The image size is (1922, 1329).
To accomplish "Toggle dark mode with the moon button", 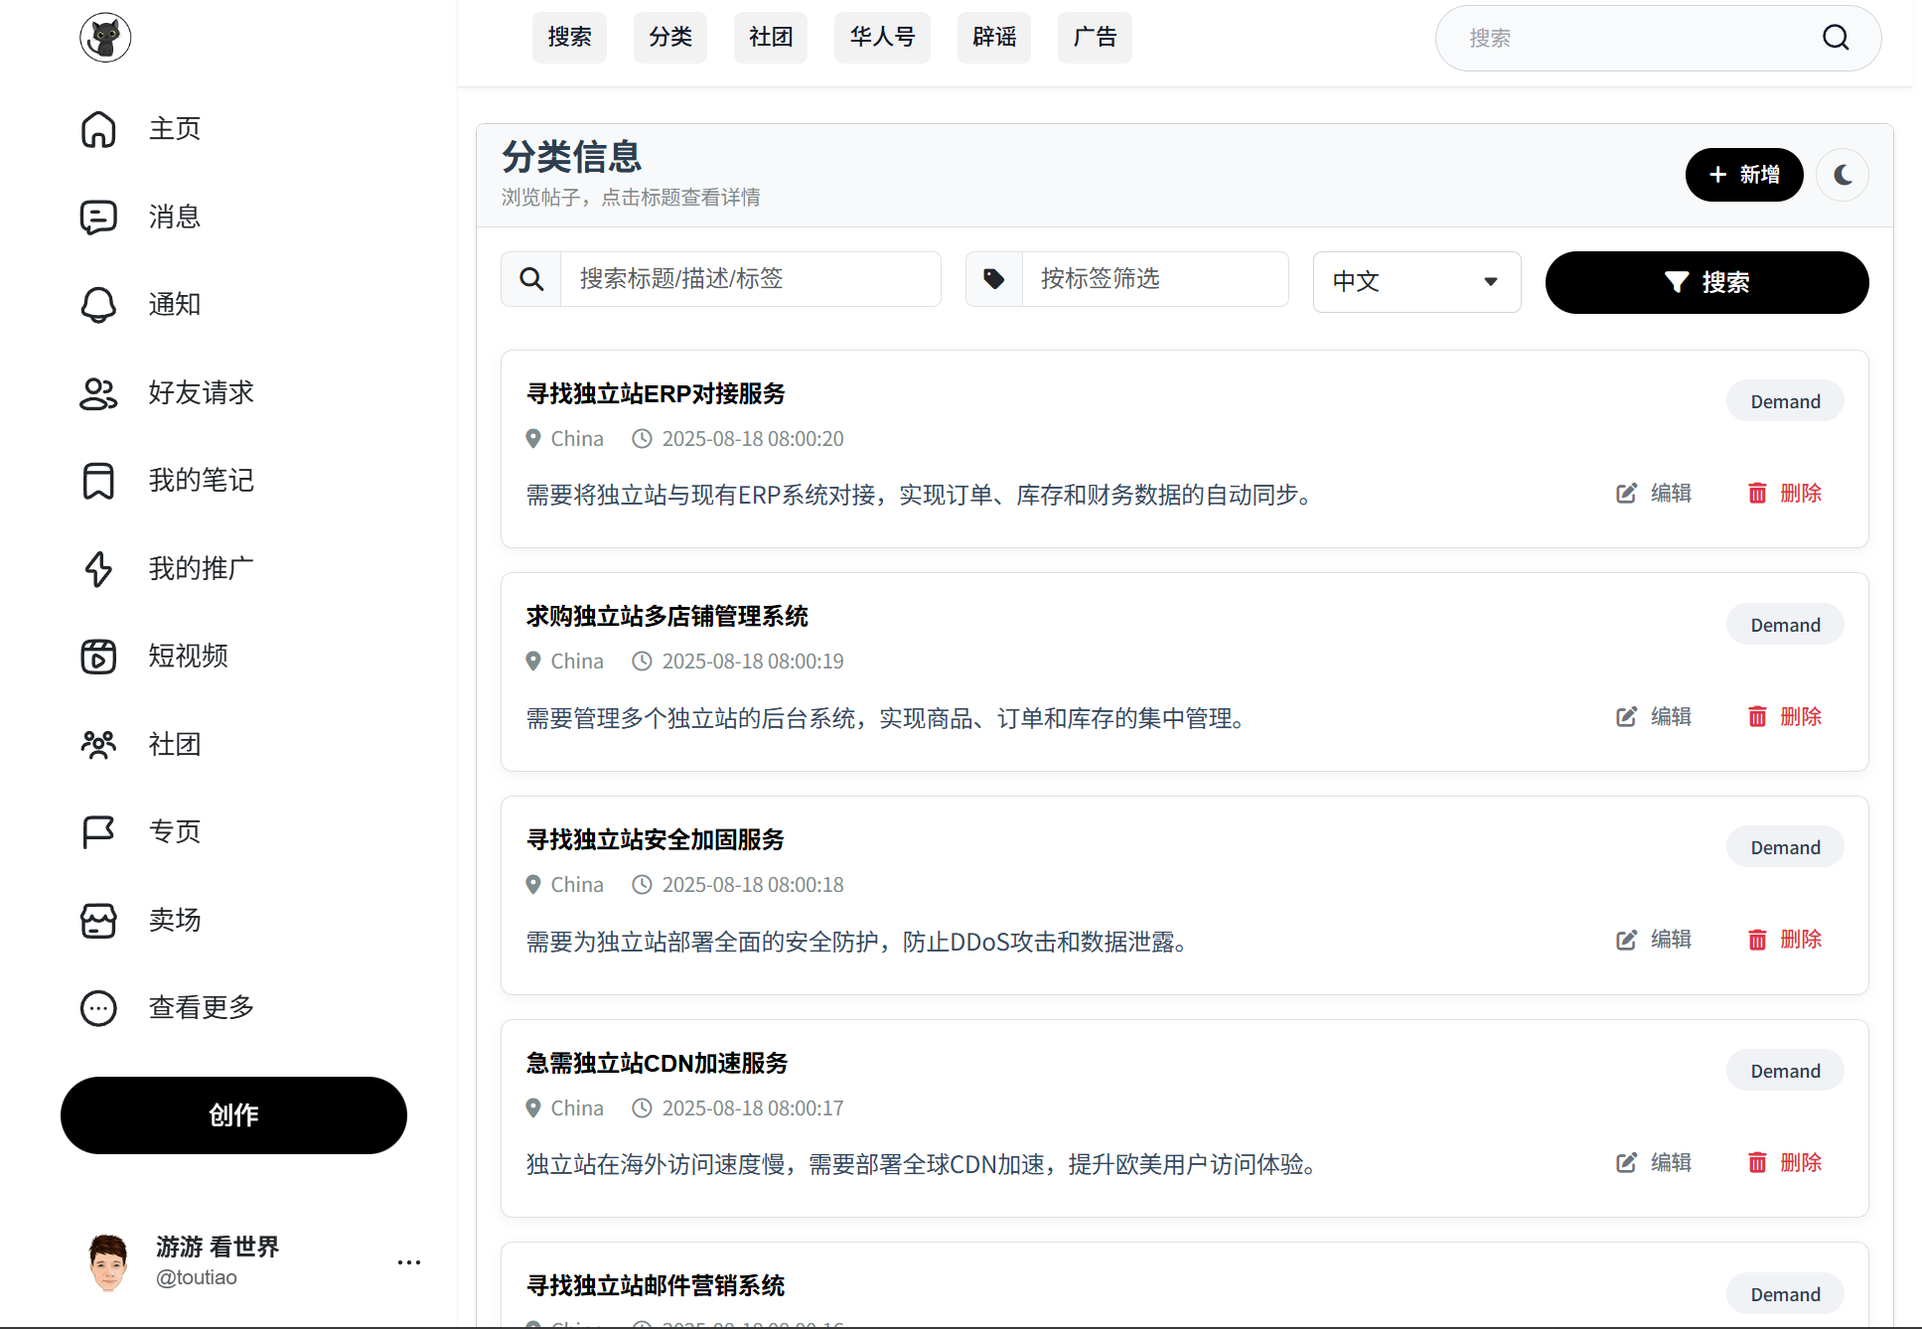I will pyautogui.click(x=1843, y=175).
